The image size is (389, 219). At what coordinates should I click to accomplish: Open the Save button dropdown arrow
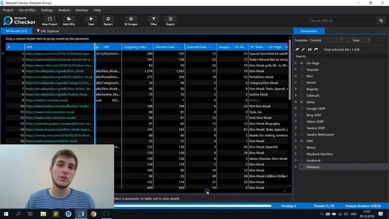coord(368,40)
